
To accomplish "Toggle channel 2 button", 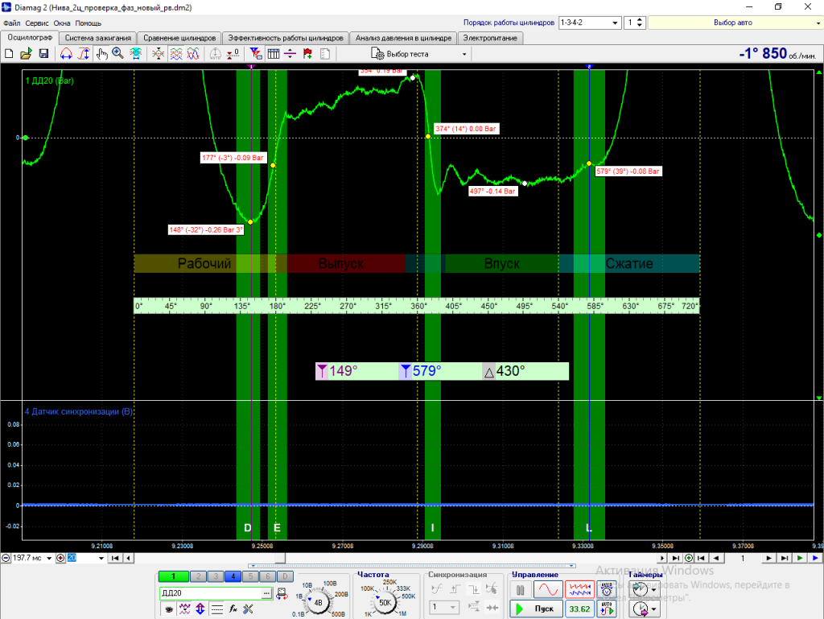I will click(x=198, y=576).
